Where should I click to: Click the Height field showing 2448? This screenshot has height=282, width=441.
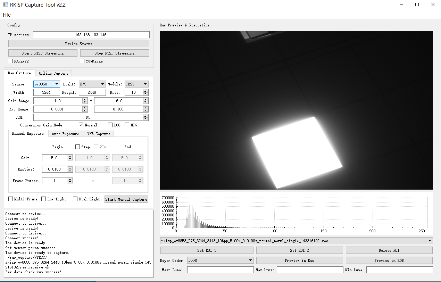click(x=92, y=92)
